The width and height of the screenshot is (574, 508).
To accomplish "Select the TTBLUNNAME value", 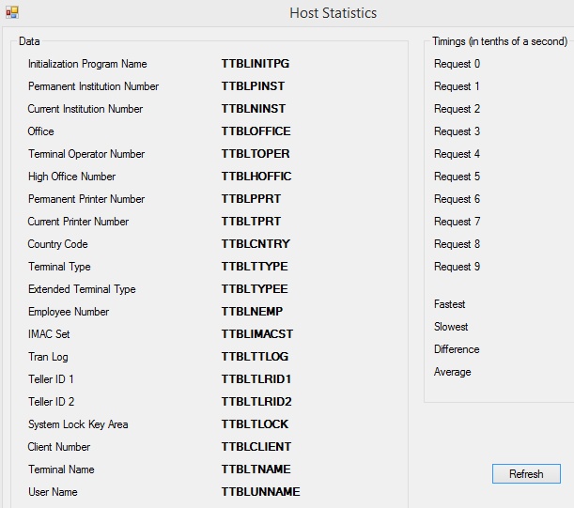I will 260,491.
